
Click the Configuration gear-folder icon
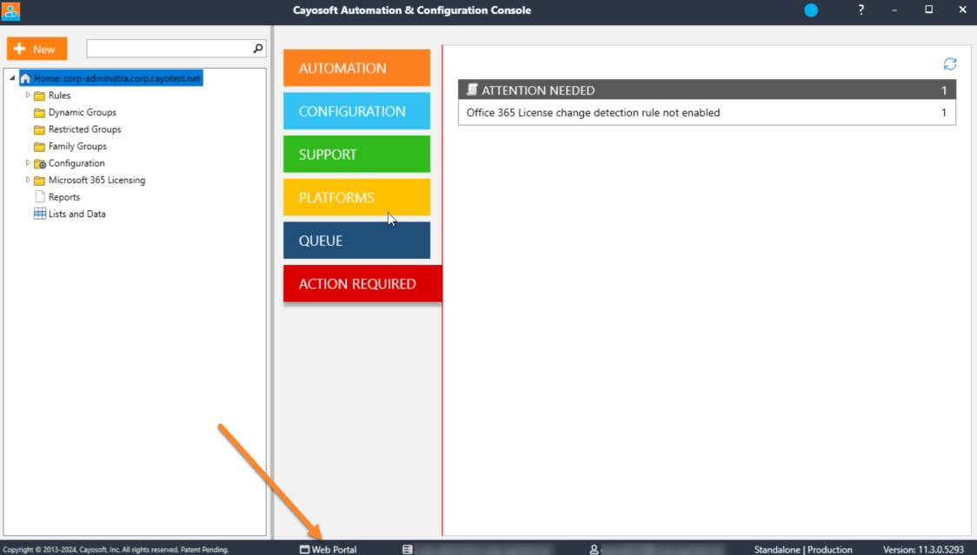pos(40,163)
